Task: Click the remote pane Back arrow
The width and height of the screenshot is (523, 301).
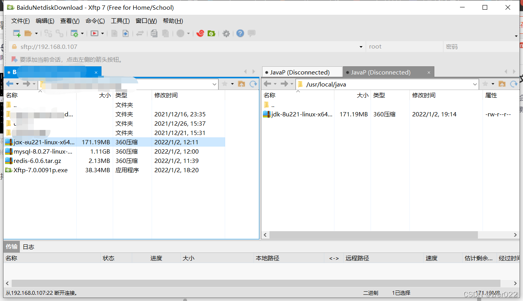Action: [x=267, y=84]
